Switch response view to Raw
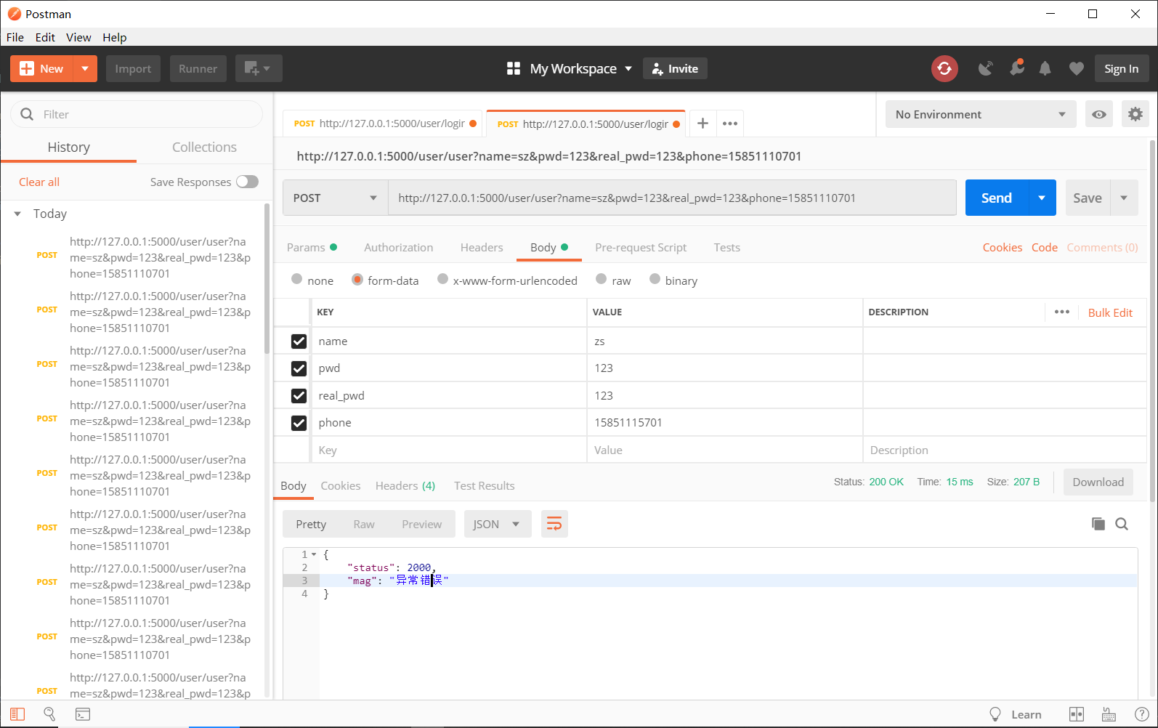This screenshot has height=728, width=1158. click(x=364, y=524)
